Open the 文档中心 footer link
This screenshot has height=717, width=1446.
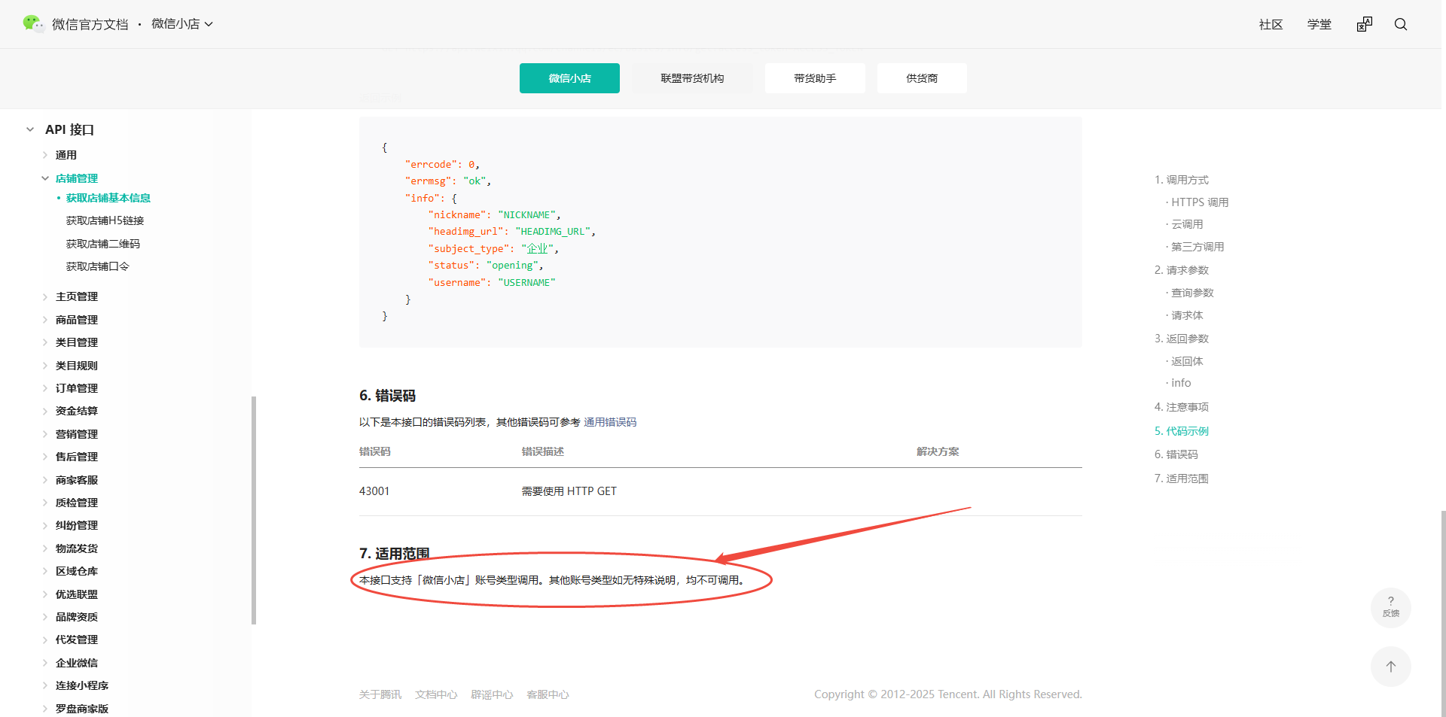[x=436, y=694]
